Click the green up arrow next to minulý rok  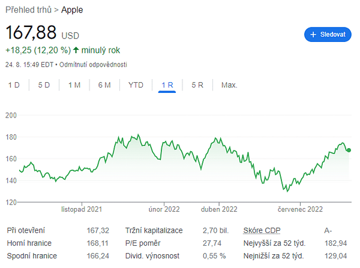(76, 50)
